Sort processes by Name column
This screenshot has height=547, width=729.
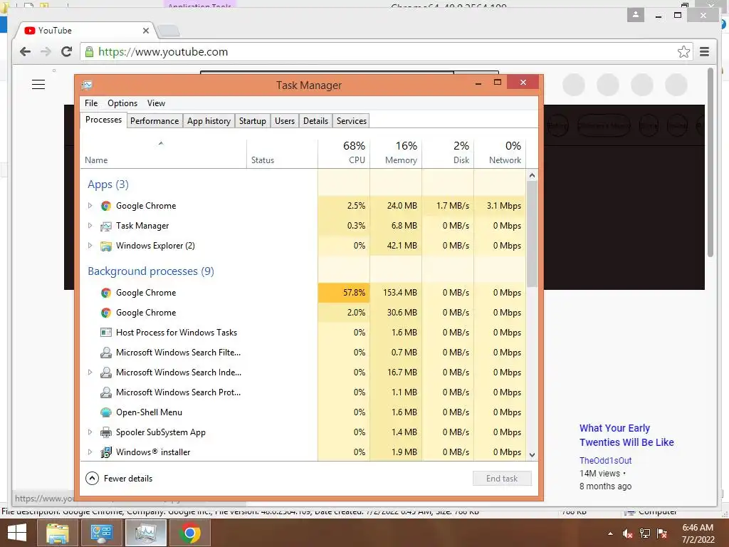pyautogui.click(x=163, y=152)
